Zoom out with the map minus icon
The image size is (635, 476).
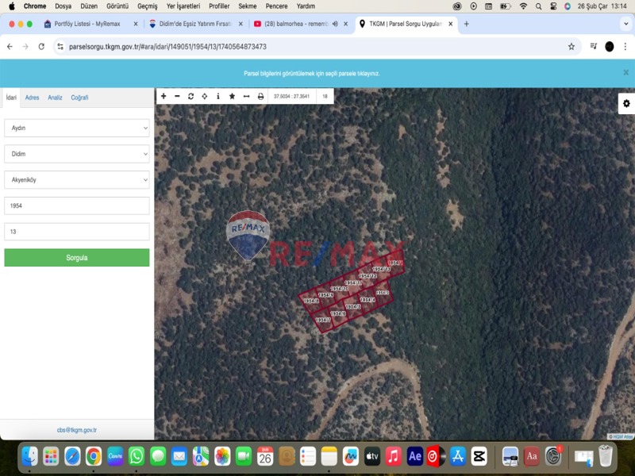[x=177, y=96]
